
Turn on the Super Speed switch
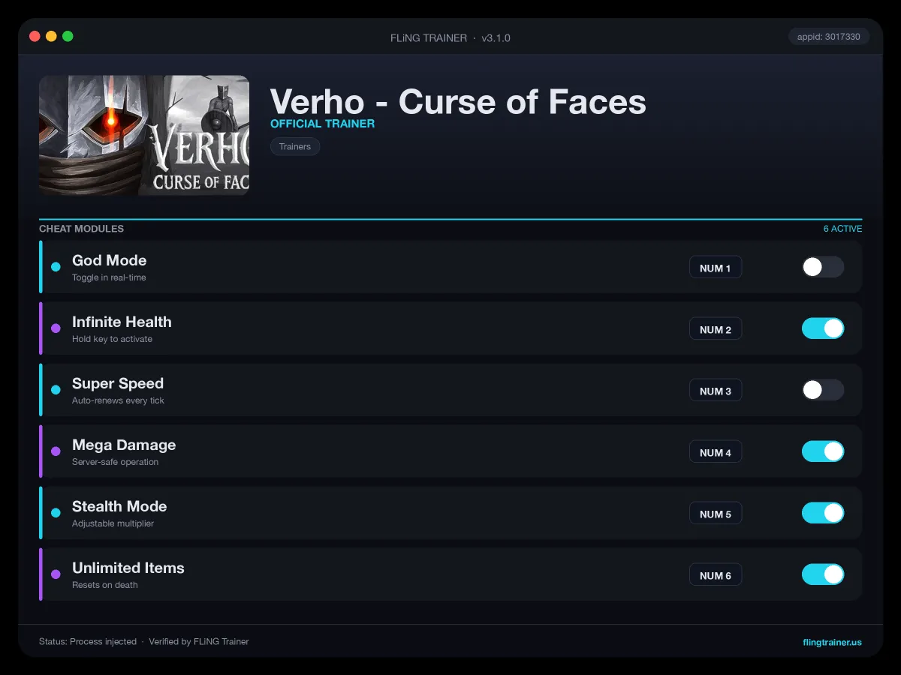click(x=823, y=390)
